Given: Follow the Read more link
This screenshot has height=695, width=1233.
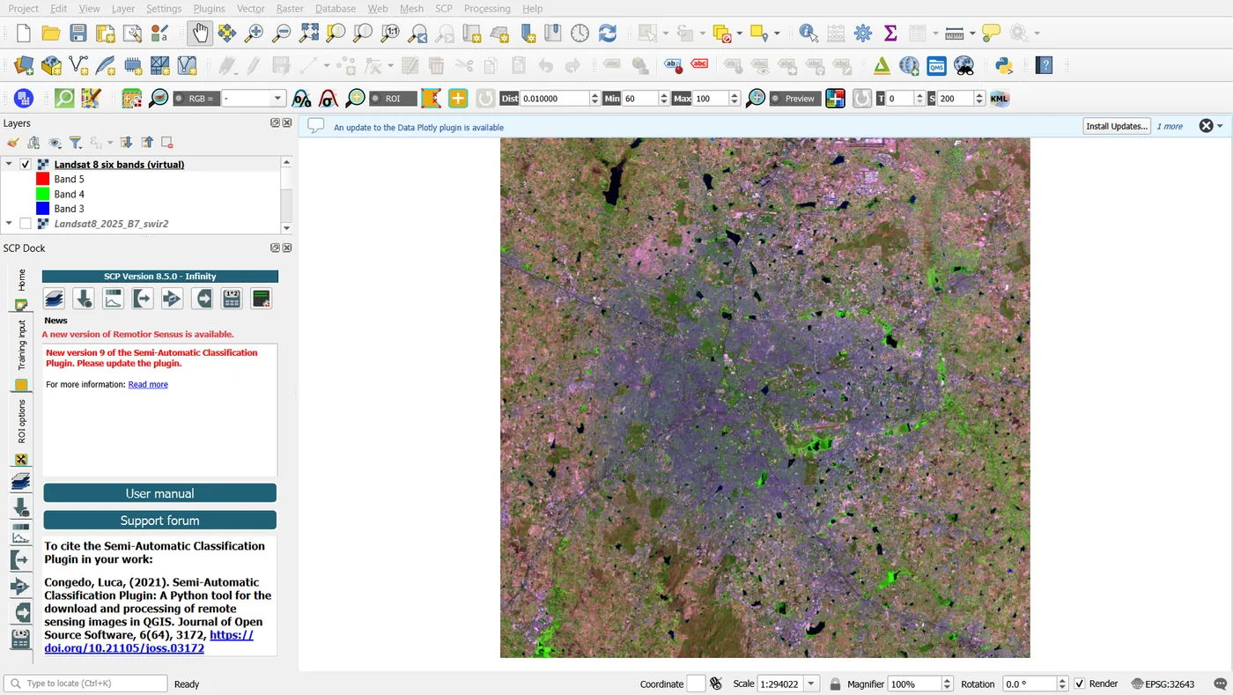Looking at the screenshot, I should (x=148, y=384).
